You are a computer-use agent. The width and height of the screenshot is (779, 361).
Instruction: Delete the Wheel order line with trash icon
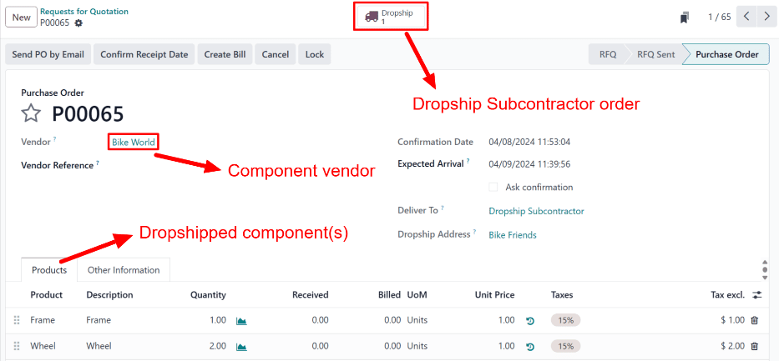pyautogui.click(x=755, y=346)
